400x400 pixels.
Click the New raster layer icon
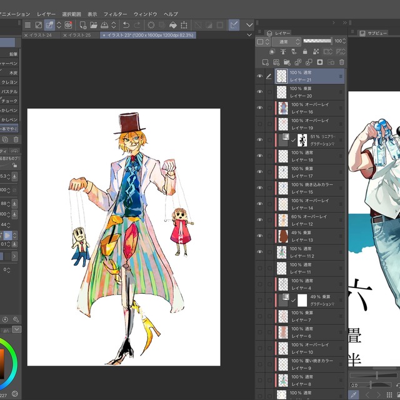tap(265, 62)
